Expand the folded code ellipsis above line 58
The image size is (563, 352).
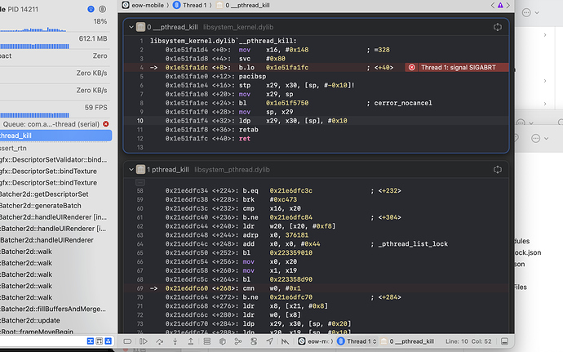coord(140,182)
